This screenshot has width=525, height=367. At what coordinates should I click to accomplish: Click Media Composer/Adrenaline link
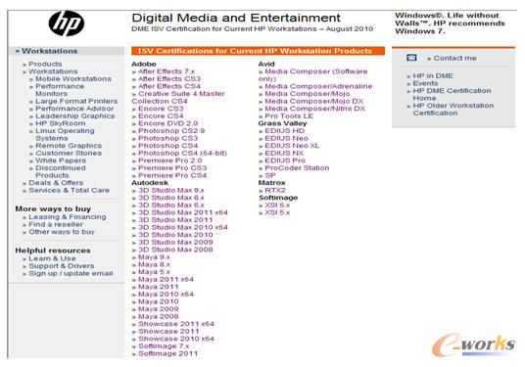pos(318,86)
